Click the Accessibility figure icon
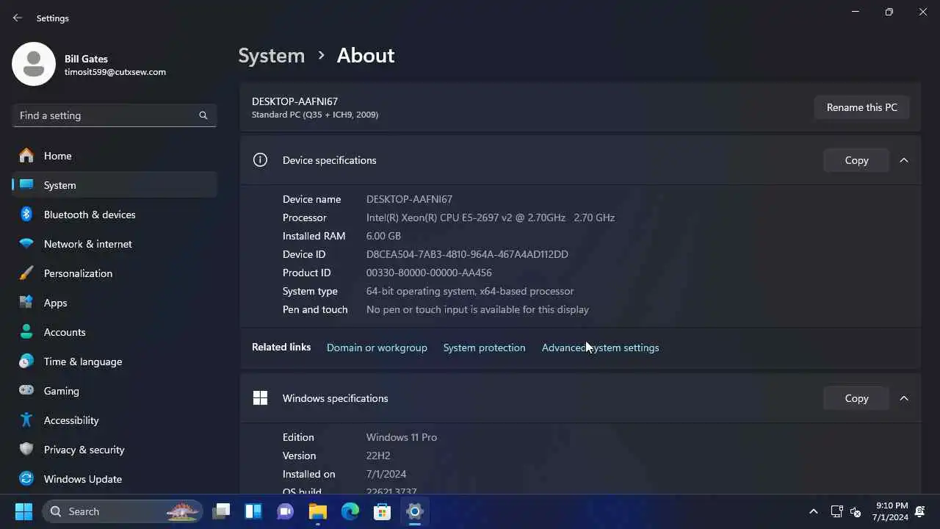The image size is (940, 529). click(26, 420)
